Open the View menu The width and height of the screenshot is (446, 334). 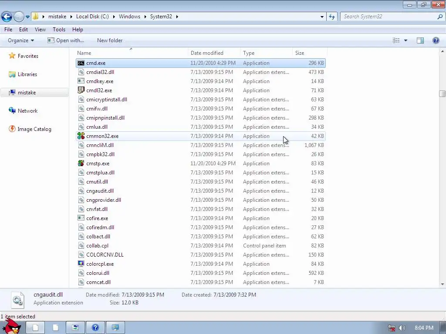coord(40,30)
